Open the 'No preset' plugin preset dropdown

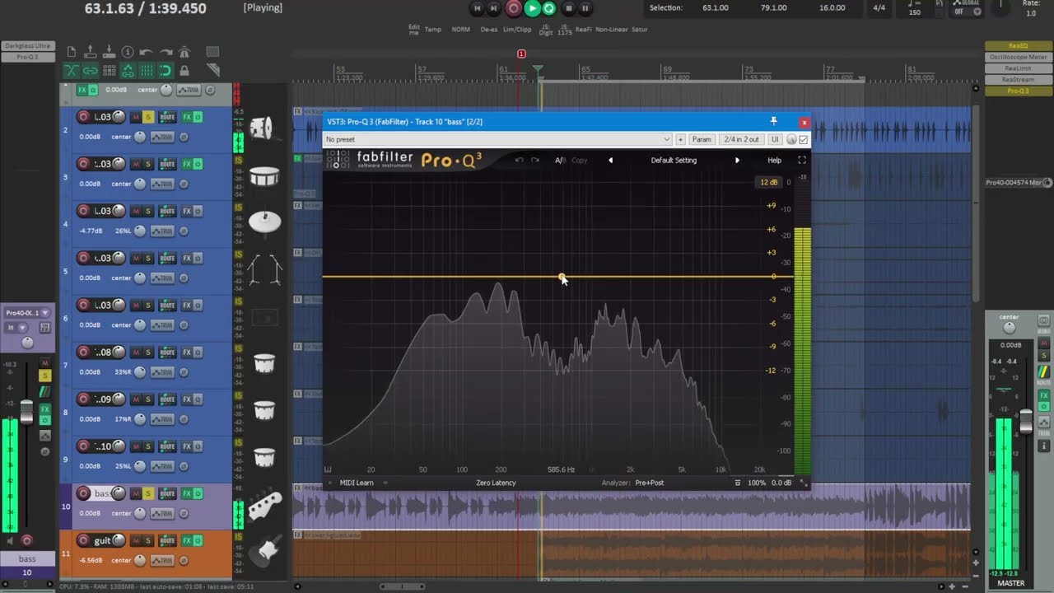point(498,139)
